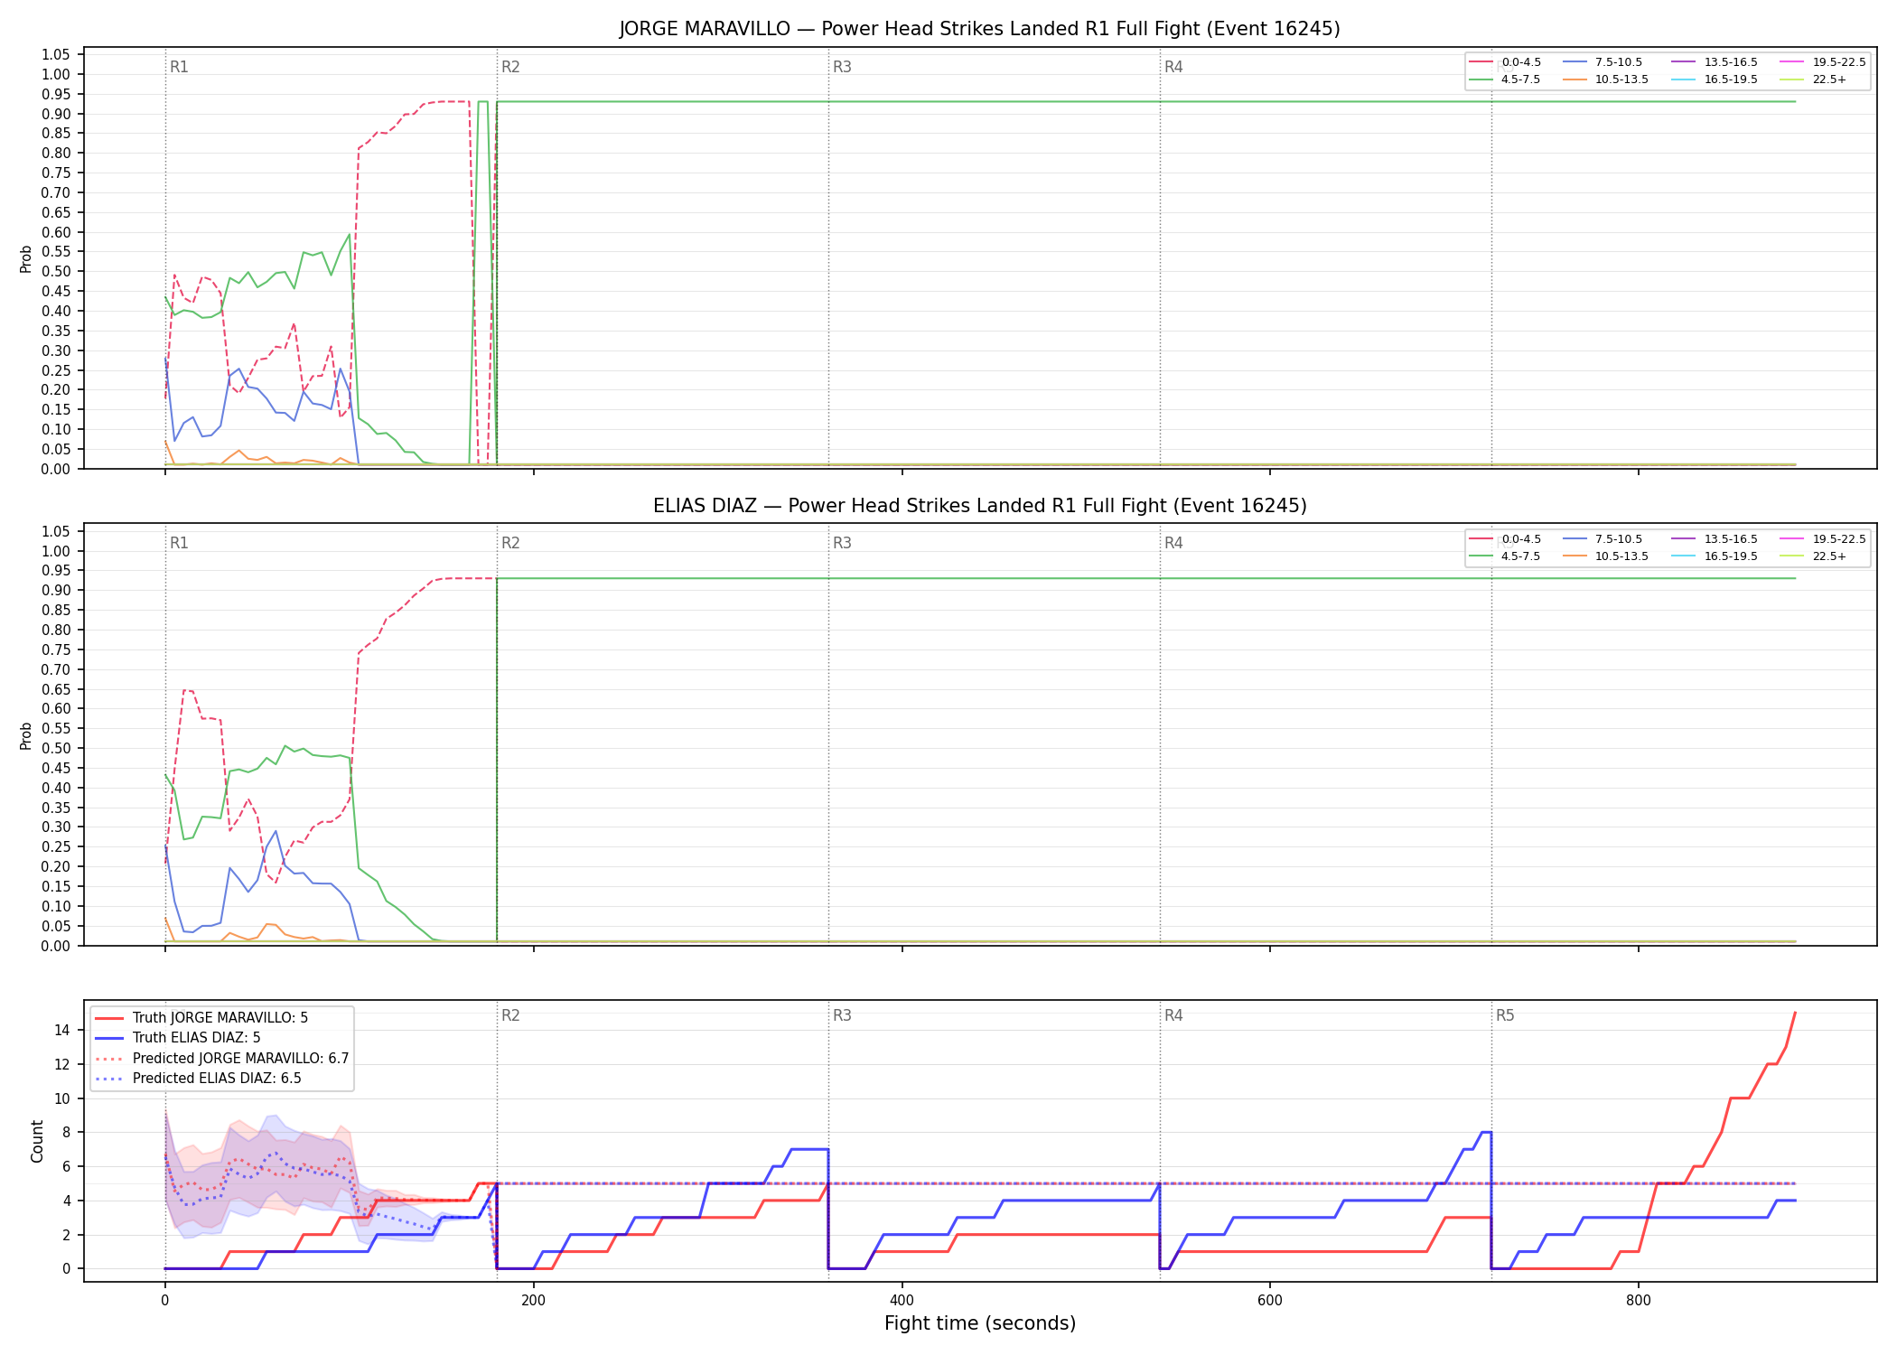The width and height of the screenshot is (1897, 1355).
Task: Click the R4 round marker in the top chart
Action: coord(1173,67)
